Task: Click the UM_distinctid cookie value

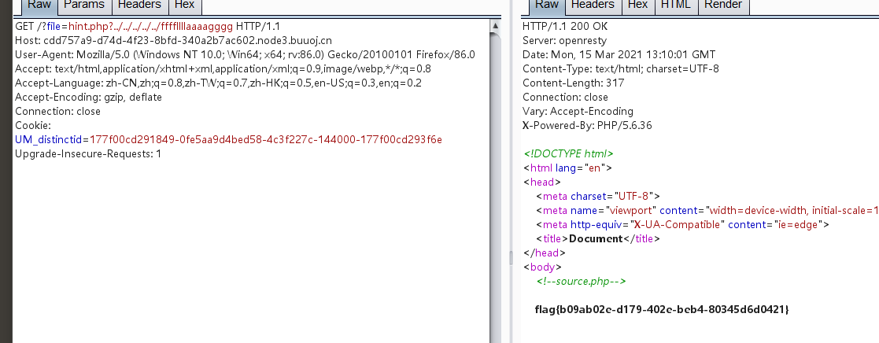Action: pos(266,139)
